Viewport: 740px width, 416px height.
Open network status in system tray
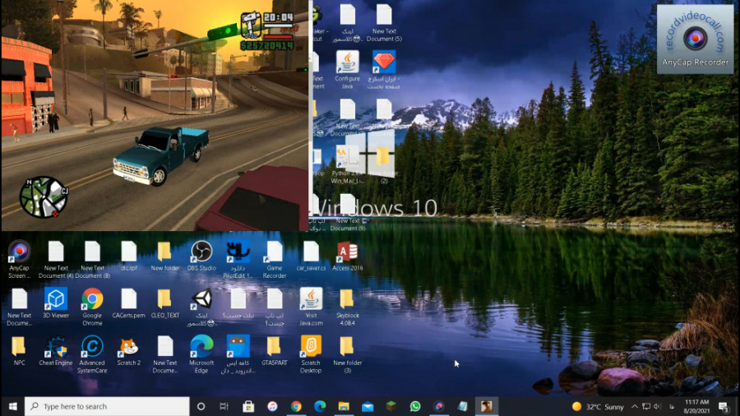[646, 406]
